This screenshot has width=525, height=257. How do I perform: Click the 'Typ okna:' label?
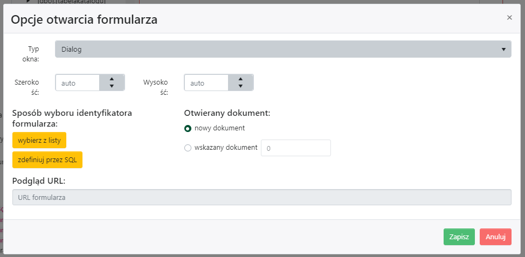[x=37, y=54]
